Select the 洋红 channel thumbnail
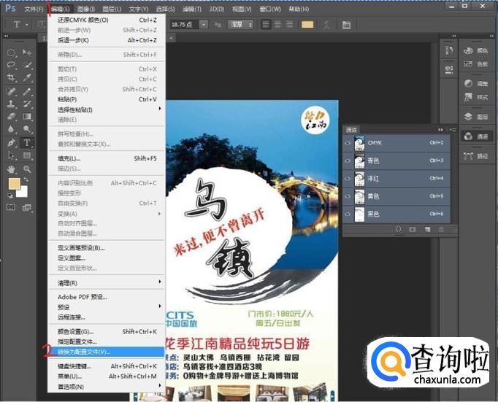The image size is (498, 402). 359,178
